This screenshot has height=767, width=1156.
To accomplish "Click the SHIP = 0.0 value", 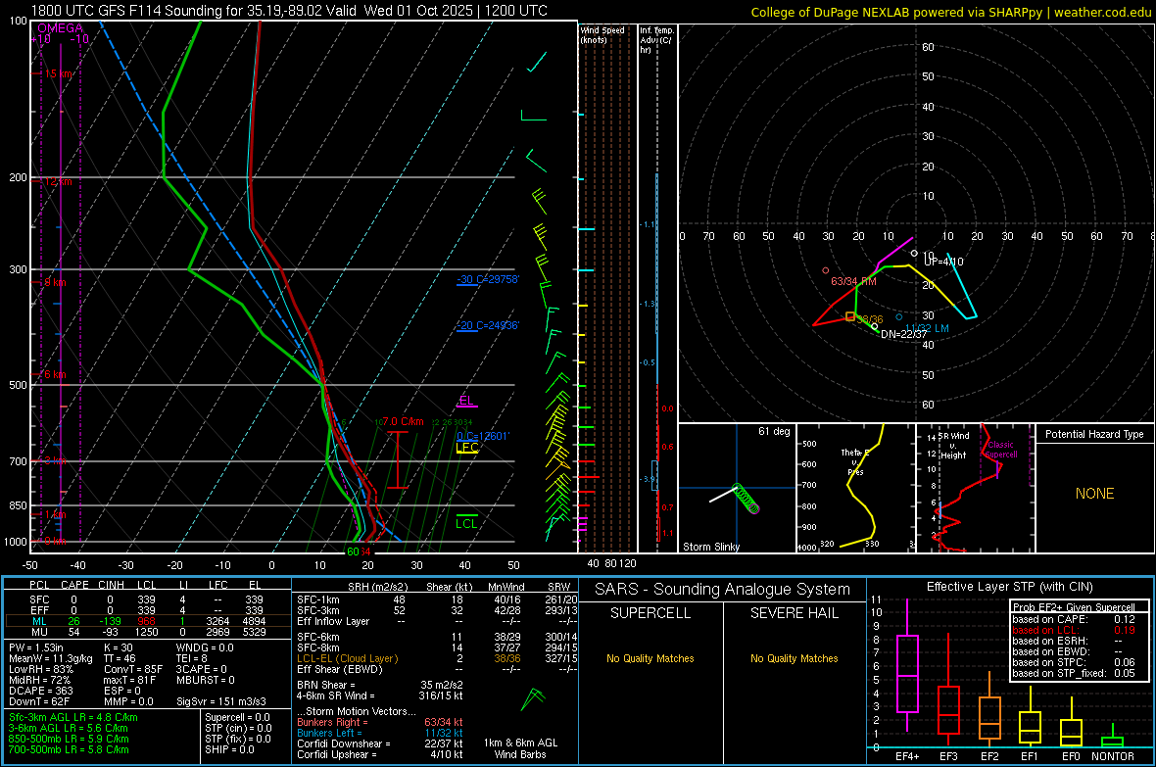I will pos(229,749).
